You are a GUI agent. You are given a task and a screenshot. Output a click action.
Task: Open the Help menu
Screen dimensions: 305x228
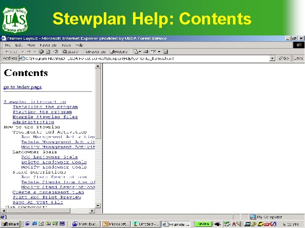[x=79, y=45]
